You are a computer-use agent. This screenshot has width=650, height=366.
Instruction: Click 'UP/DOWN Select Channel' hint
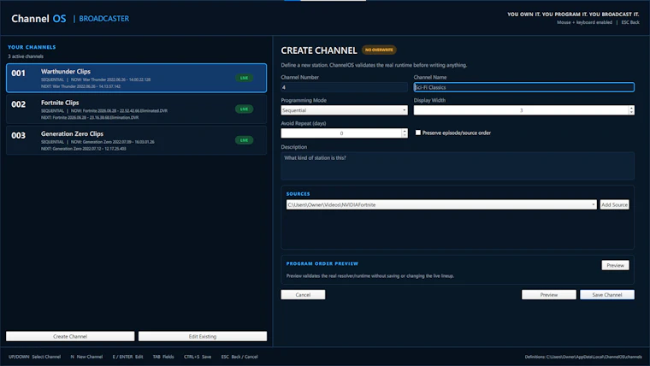(34, 357)
